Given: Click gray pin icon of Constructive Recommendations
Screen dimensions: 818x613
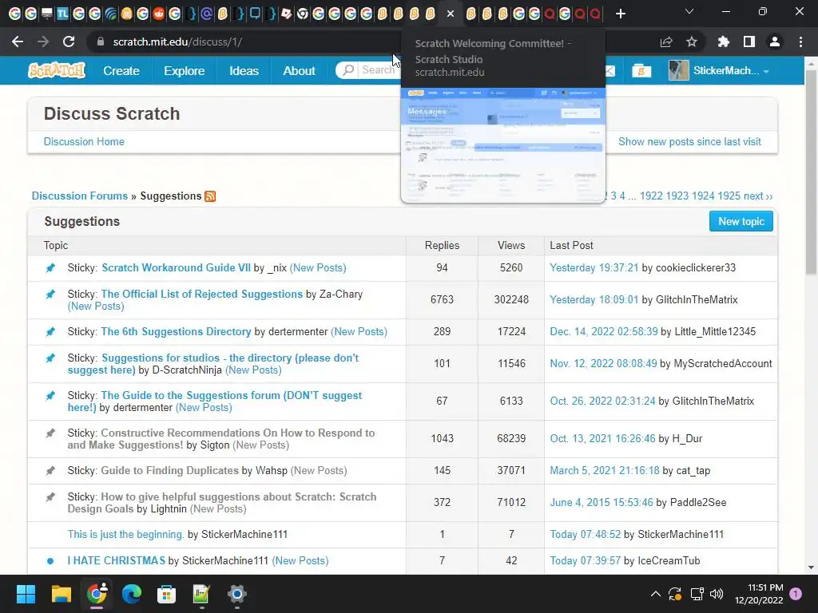Looking at the screenshot, I should 50,433.
